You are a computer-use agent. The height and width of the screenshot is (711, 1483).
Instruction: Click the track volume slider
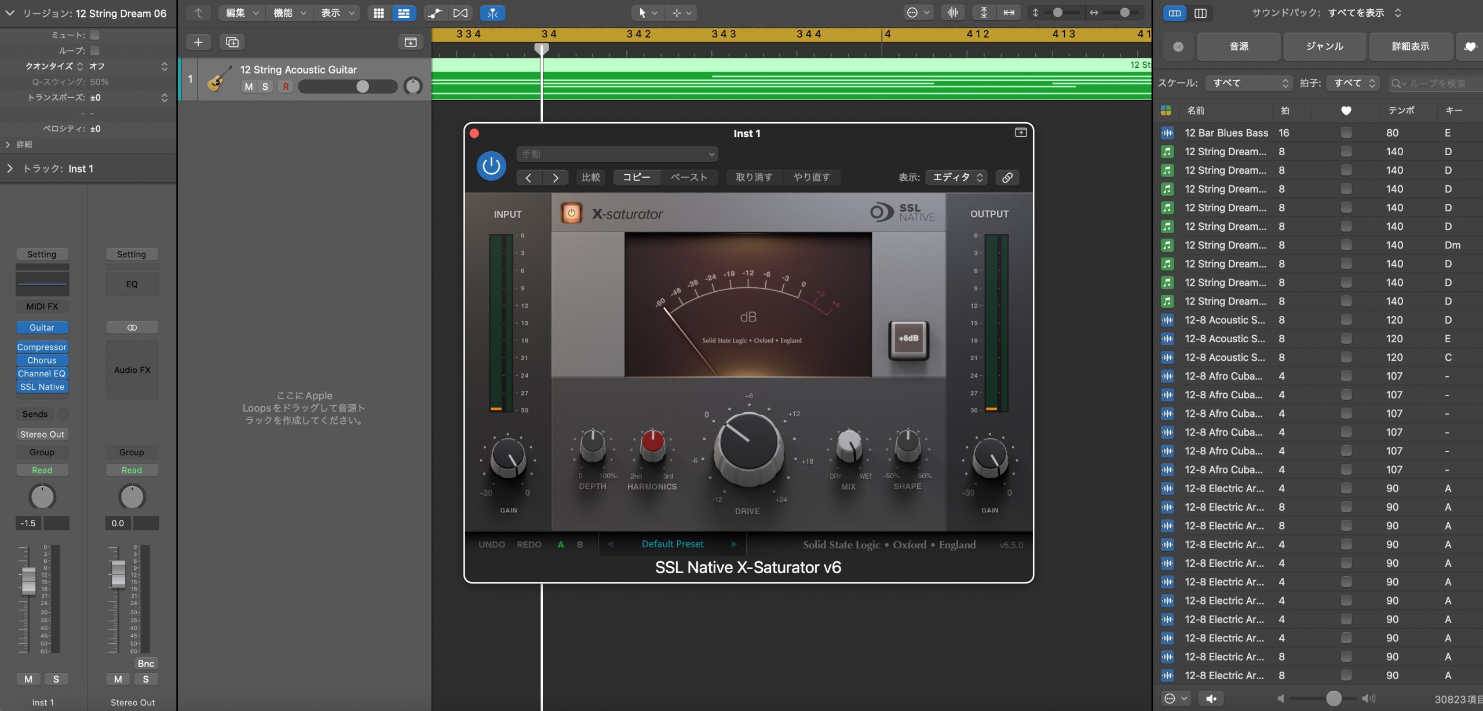(x=348, y=87)
